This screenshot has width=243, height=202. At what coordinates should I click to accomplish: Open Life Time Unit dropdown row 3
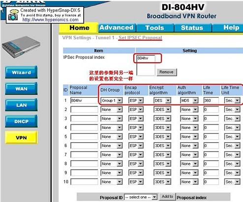click(232, 118)
